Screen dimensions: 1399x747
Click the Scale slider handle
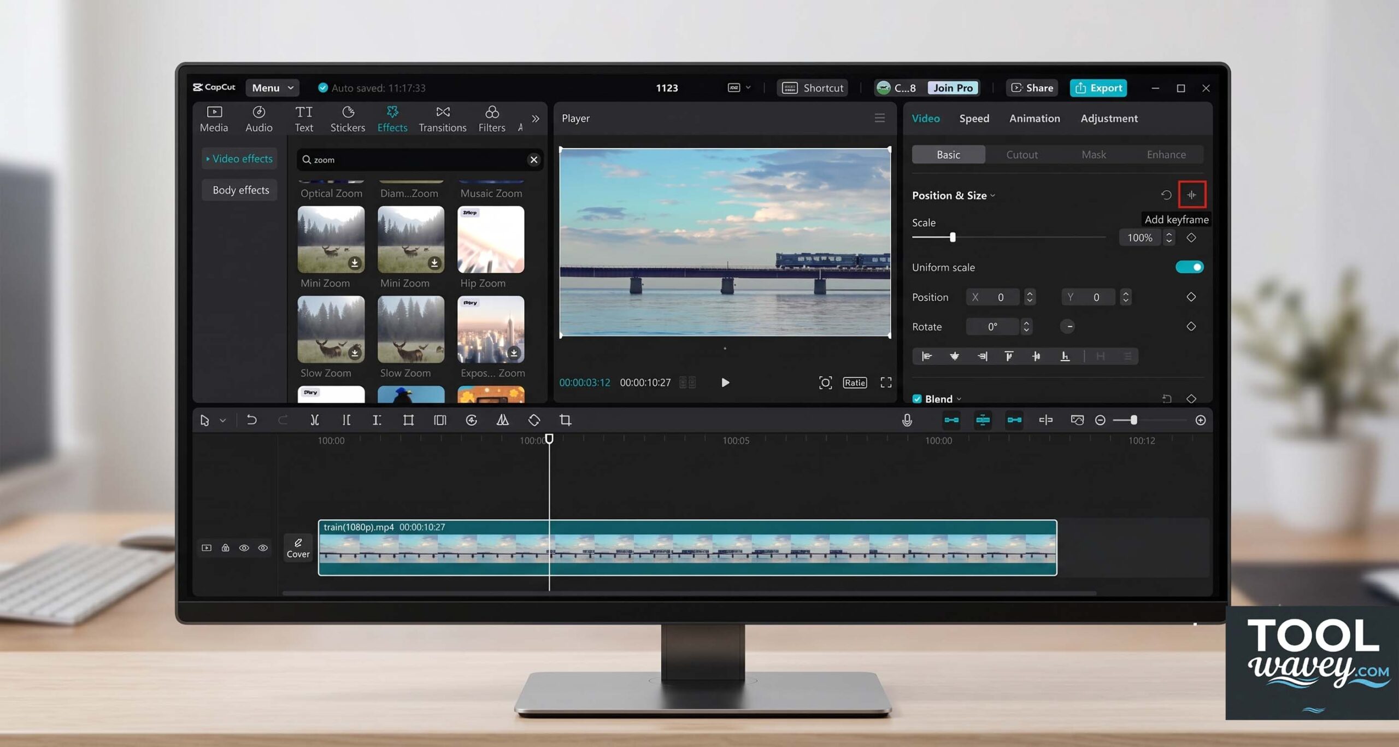(x=953, y=237)
